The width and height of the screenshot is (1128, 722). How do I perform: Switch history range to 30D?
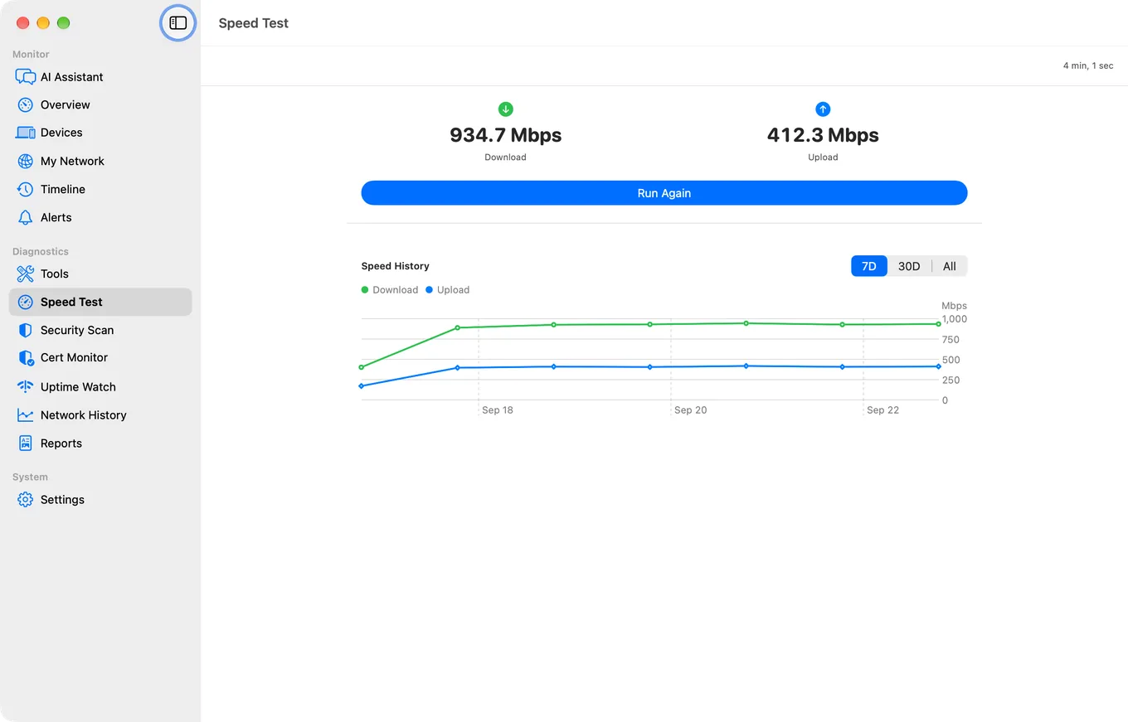[x=909, y=266]
